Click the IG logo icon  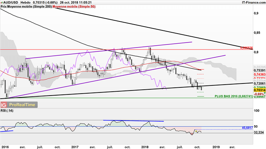click(4, 105)
